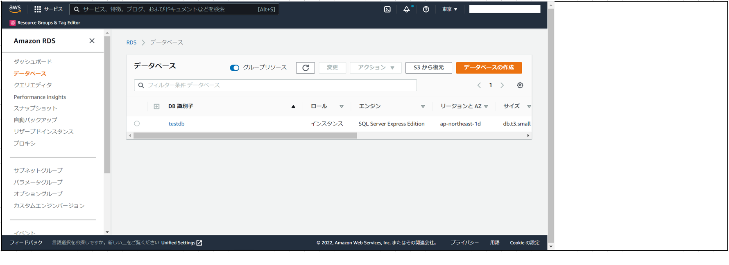The height and width of the screenshot is (265, 729).
Task: Go to next page of databases
Action: coord(502,85)
